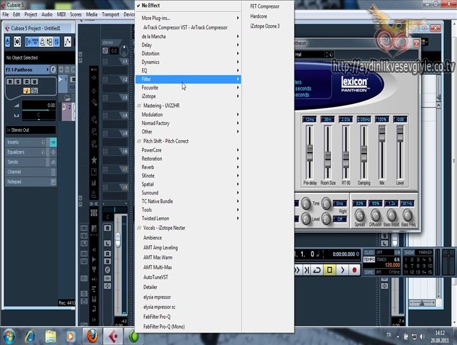Toggle Mute on the FX 1-Pantheon inspector
457x345 pixels.
coord(10,82)
